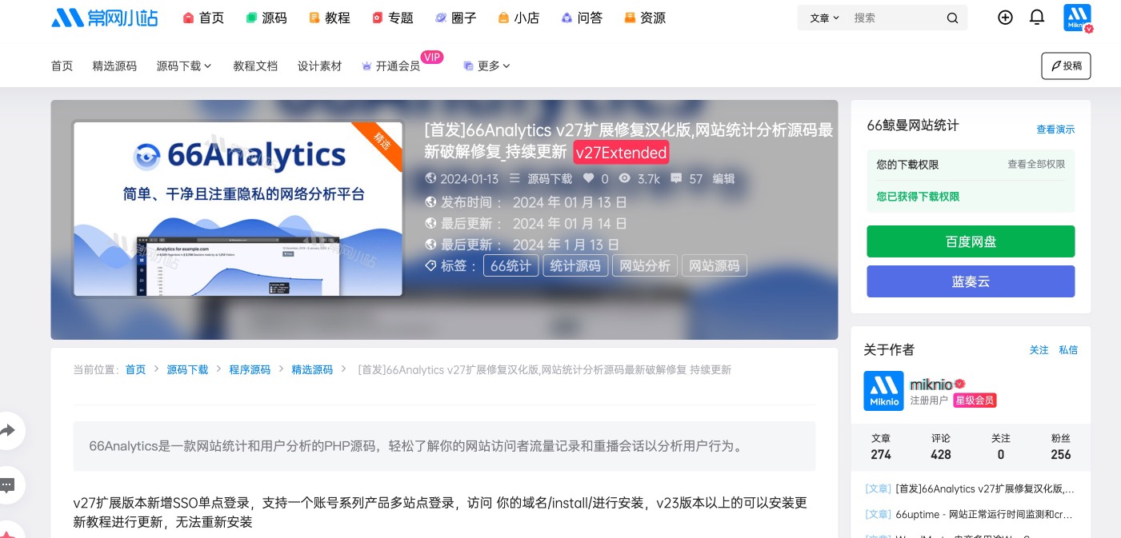Viewport: 1121px width, 538px height.
Task: Expand the 更多 menu
Action: click(x=487, y=66)
